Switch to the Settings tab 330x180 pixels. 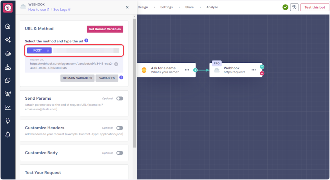click(x=166, y=7)
